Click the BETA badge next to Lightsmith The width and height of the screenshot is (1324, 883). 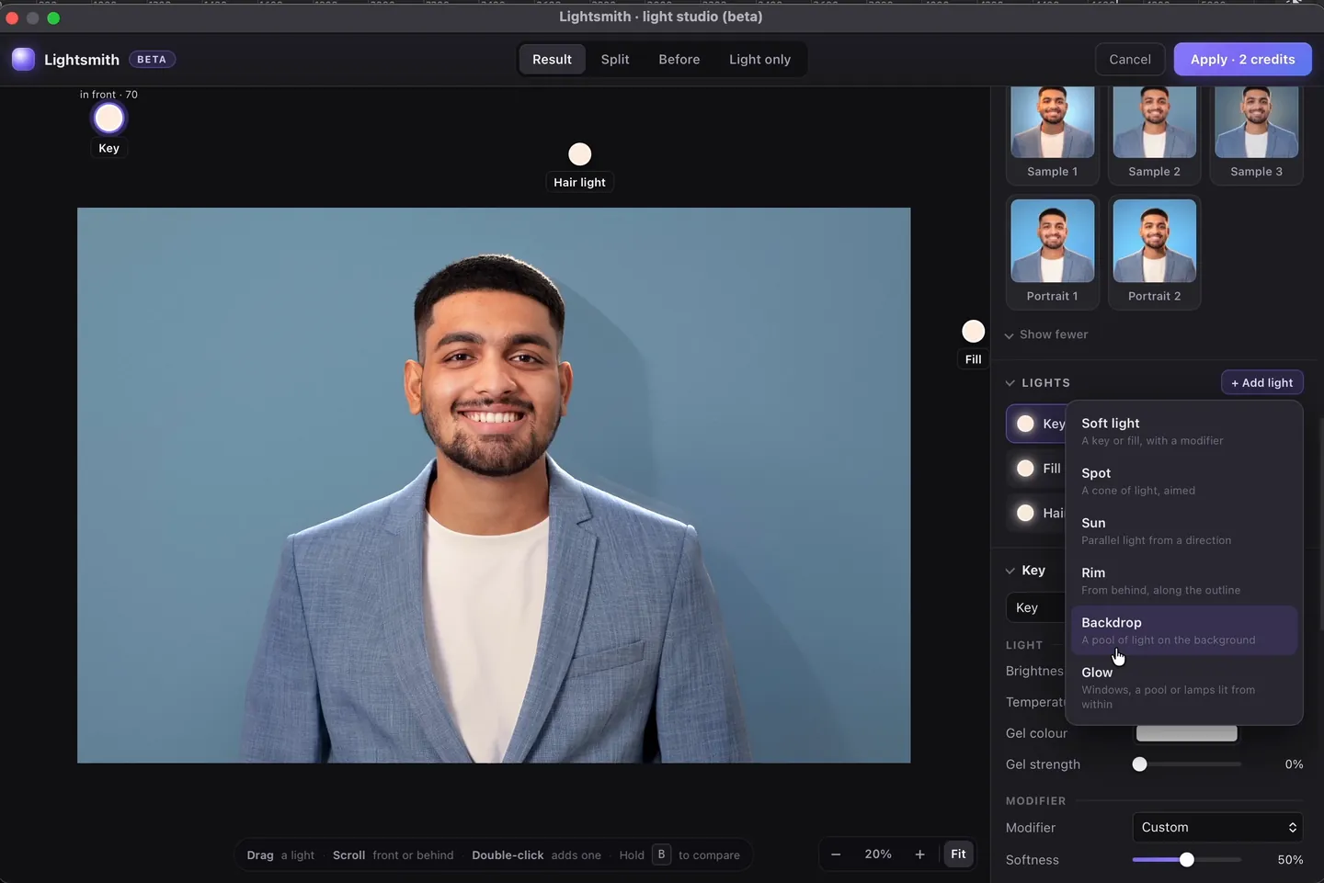pos(152,60)
